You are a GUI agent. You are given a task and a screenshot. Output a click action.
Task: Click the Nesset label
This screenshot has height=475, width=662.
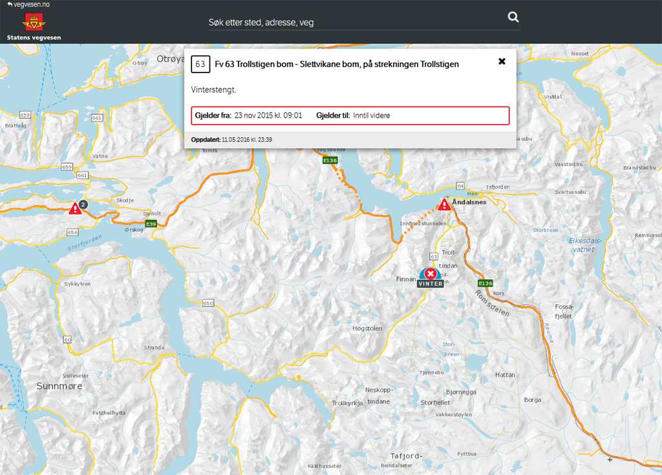(580, 54)
